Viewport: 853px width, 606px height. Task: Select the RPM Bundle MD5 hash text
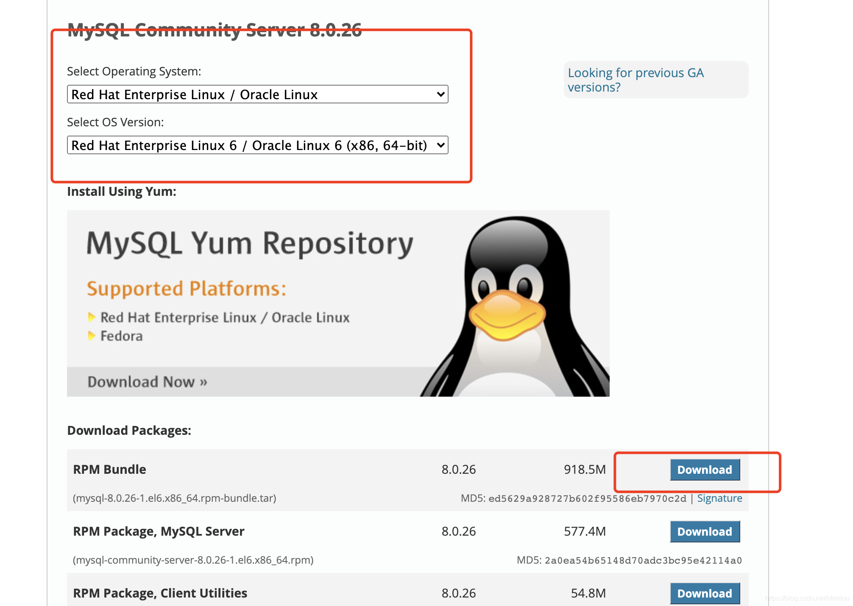587,498
